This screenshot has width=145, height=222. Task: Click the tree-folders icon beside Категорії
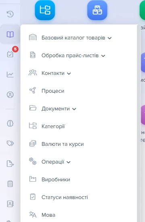33,126
